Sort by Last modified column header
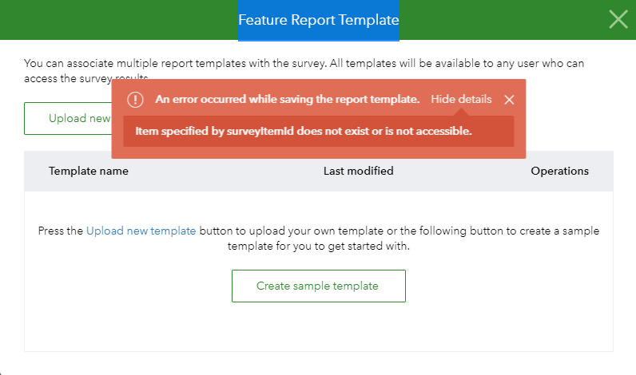636x375 pixels. 358,171
